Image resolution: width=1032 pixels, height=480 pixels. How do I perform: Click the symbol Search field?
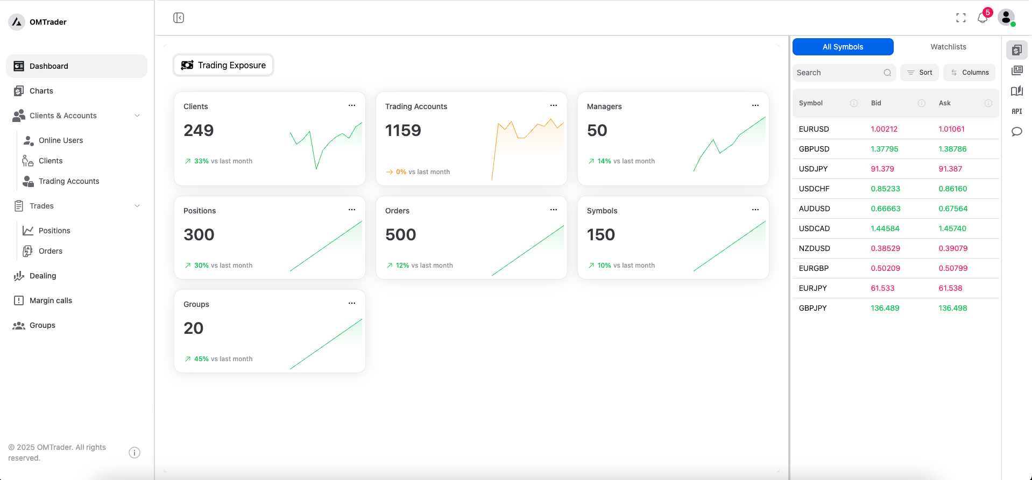tap(838, 73)
